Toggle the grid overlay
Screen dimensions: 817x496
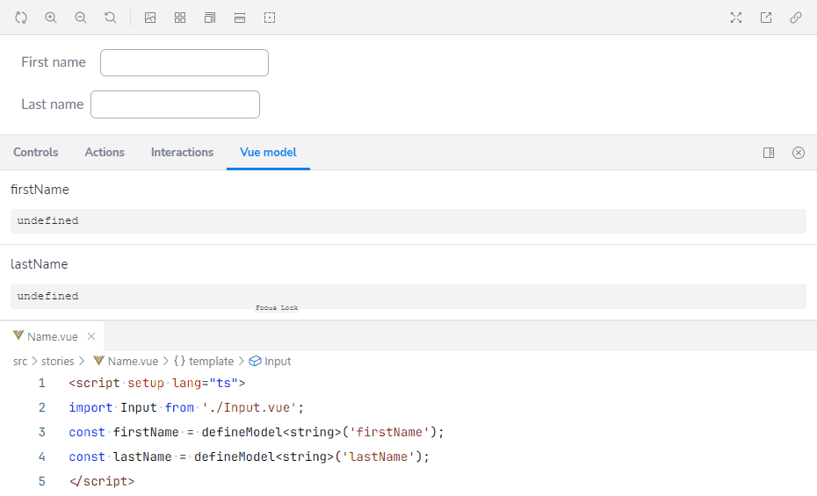point(180,18)
